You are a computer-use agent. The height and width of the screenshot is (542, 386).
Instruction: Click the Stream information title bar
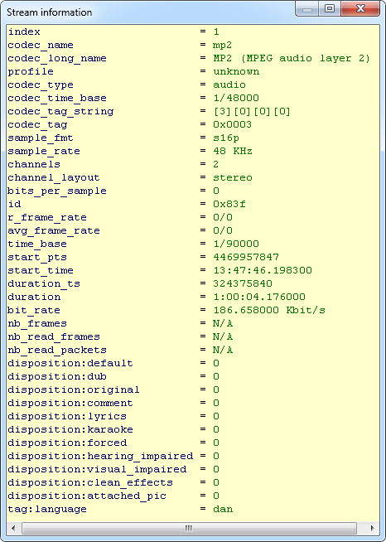(x=148, y=12)
